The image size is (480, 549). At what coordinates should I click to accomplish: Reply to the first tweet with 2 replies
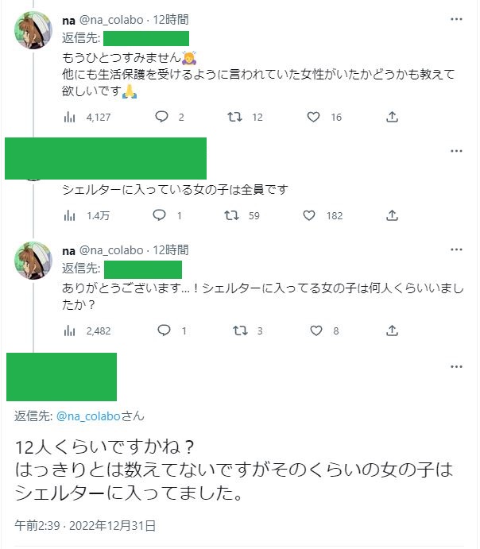click(162, 117)
